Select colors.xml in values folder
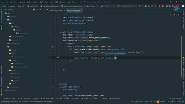Viewport: 185px width, 104px height. 17,74
